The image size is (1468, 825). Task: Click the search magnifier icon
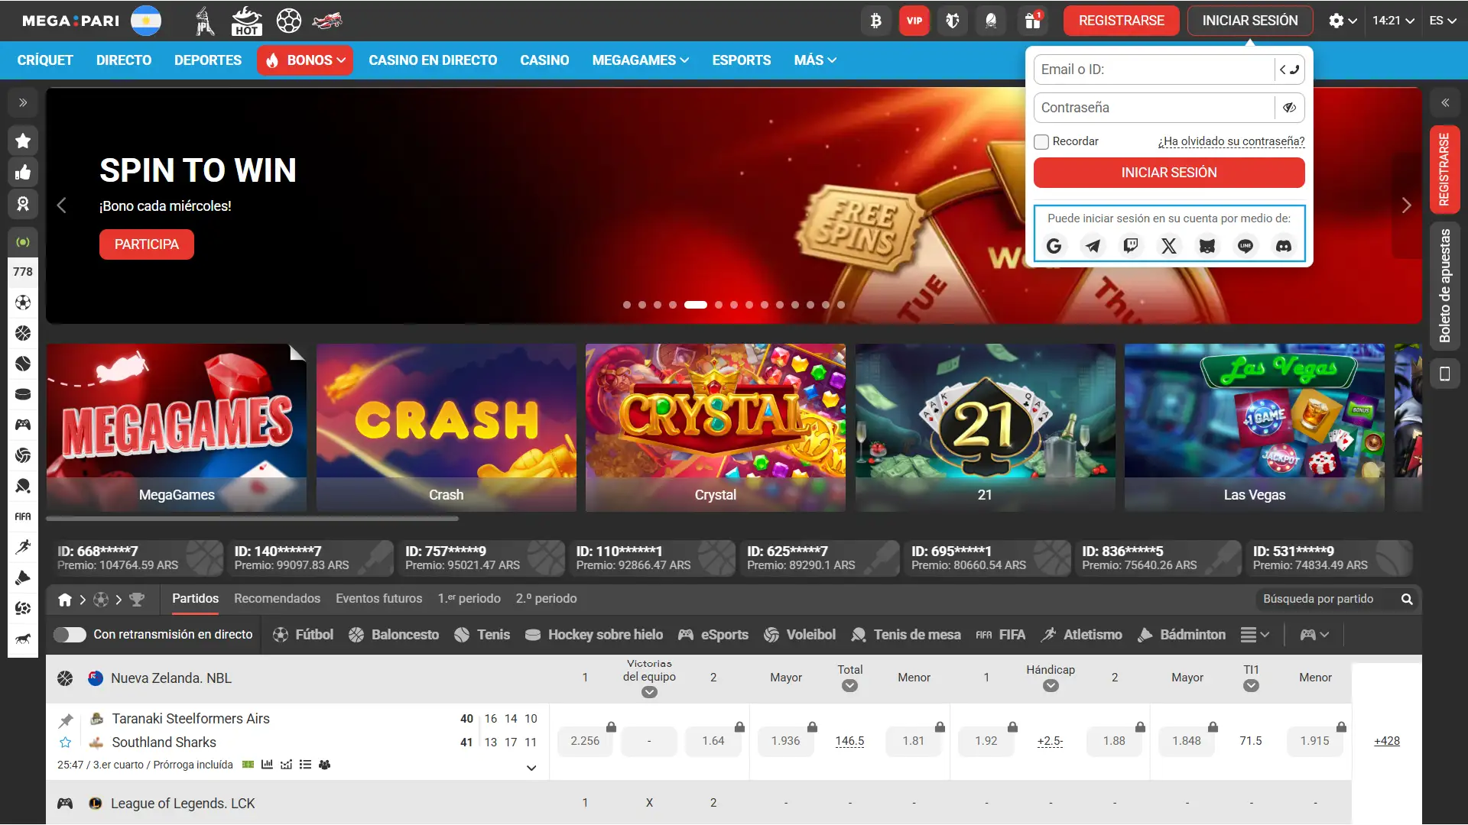pyautogui.click(x=1407, y=600)
